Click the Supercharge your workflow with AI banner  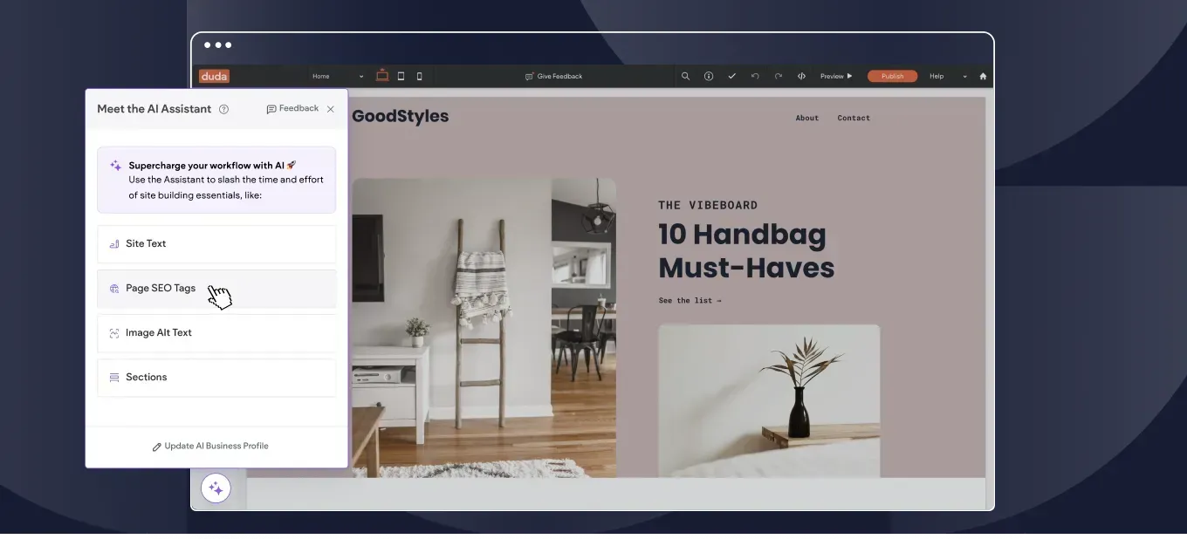pos(216,180)
